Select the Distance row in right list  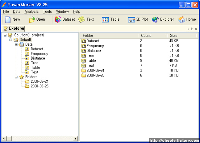click(x=139, y=51)
